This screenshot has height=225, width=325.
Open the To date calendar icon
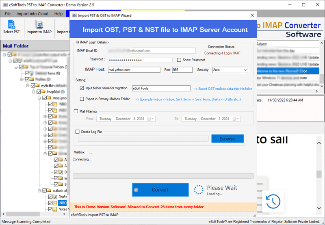coord(234,119)
